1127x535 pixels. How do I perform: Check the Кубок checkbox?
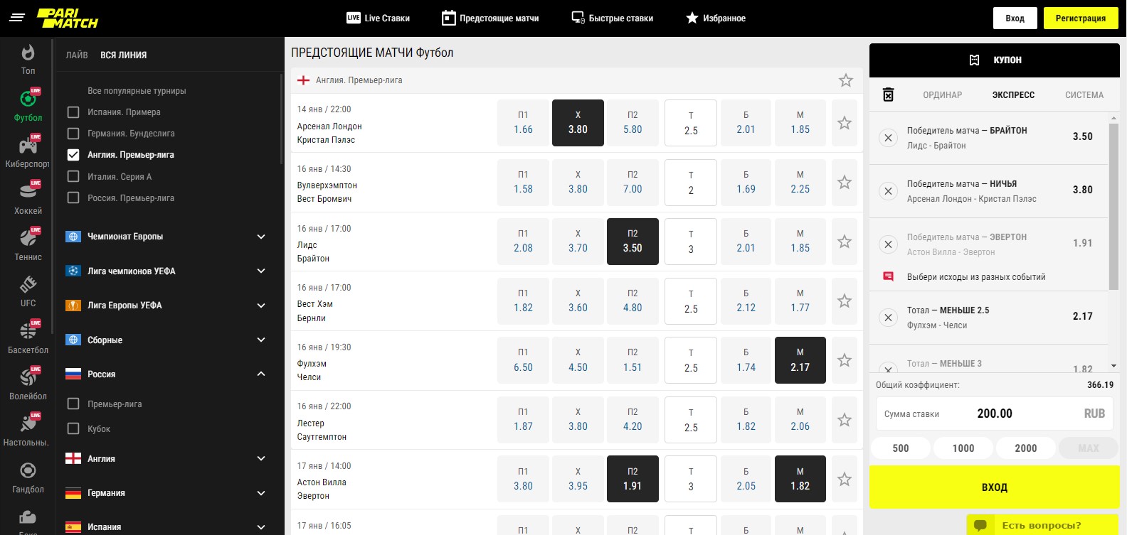73,428
